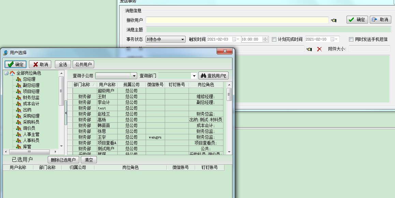Enable the 计划完成时间 checkbox
Image resolution: width=395 pixels, height=198 pixels.
(274, 39)
